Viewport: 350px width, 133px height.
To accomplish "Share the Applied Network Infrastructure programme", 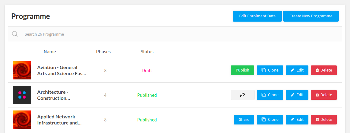I will point(244,120).
